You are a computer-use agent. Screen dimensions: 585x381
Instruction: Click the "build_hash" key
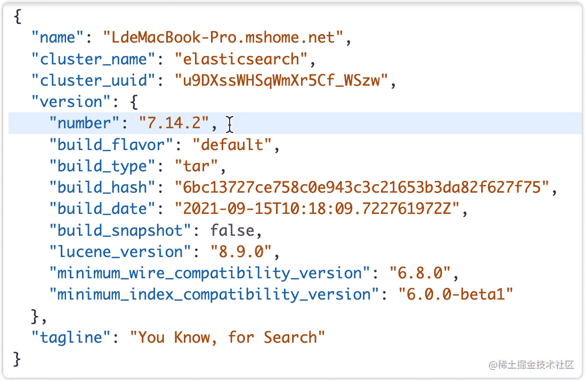click(x=103, y=187)
